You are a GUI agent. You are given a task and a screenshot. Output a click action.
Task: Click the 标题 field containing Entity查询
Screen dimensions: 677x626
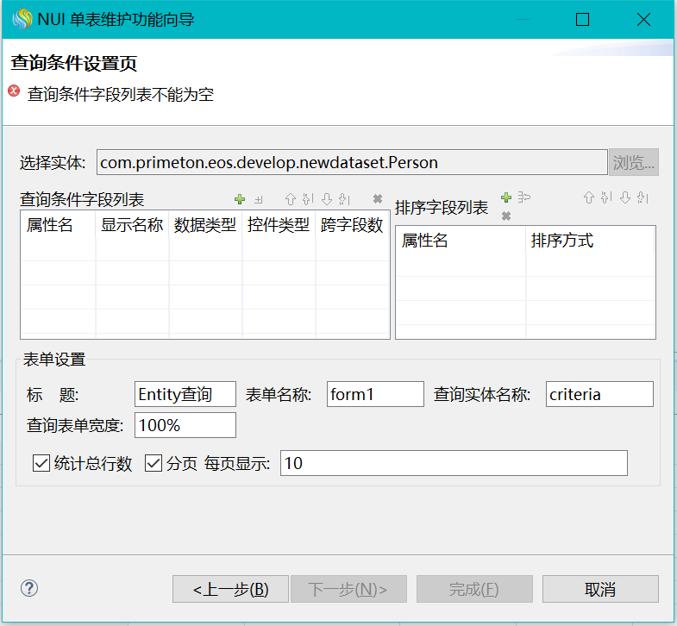click(x=185, y=395)
